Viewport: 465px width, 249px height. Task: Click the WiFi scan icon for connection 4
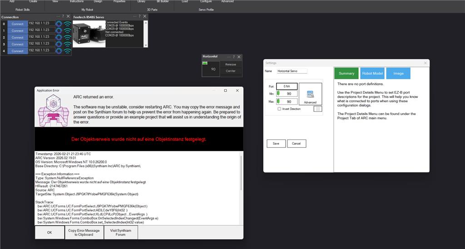tap(67, 51)
